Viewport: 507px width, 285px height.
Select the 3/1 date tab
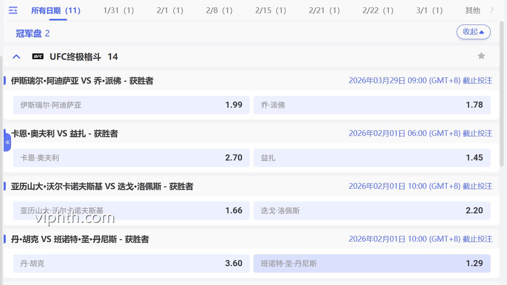point(429,10)
